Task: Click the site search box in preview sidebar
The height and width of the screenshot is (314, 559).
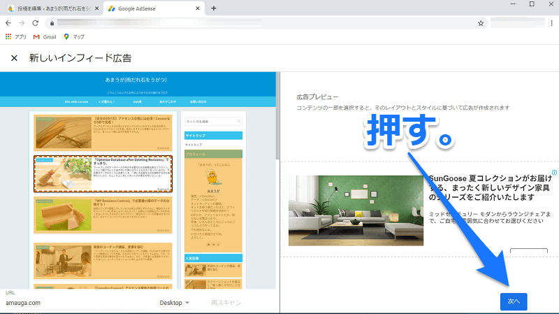Action: (213, 121)
